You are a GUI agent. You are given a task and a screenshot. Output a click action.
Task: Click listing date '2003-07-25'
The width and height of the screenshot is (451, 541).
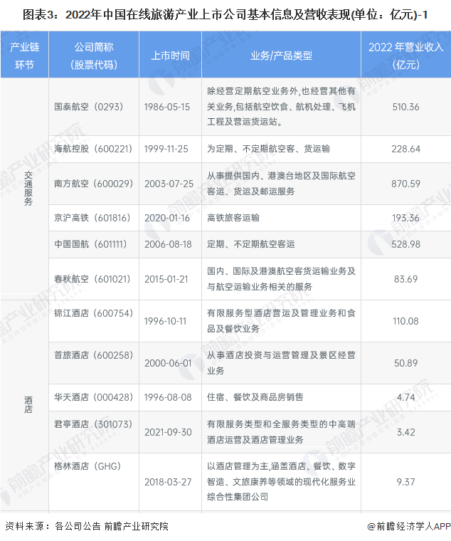(169, 184)
